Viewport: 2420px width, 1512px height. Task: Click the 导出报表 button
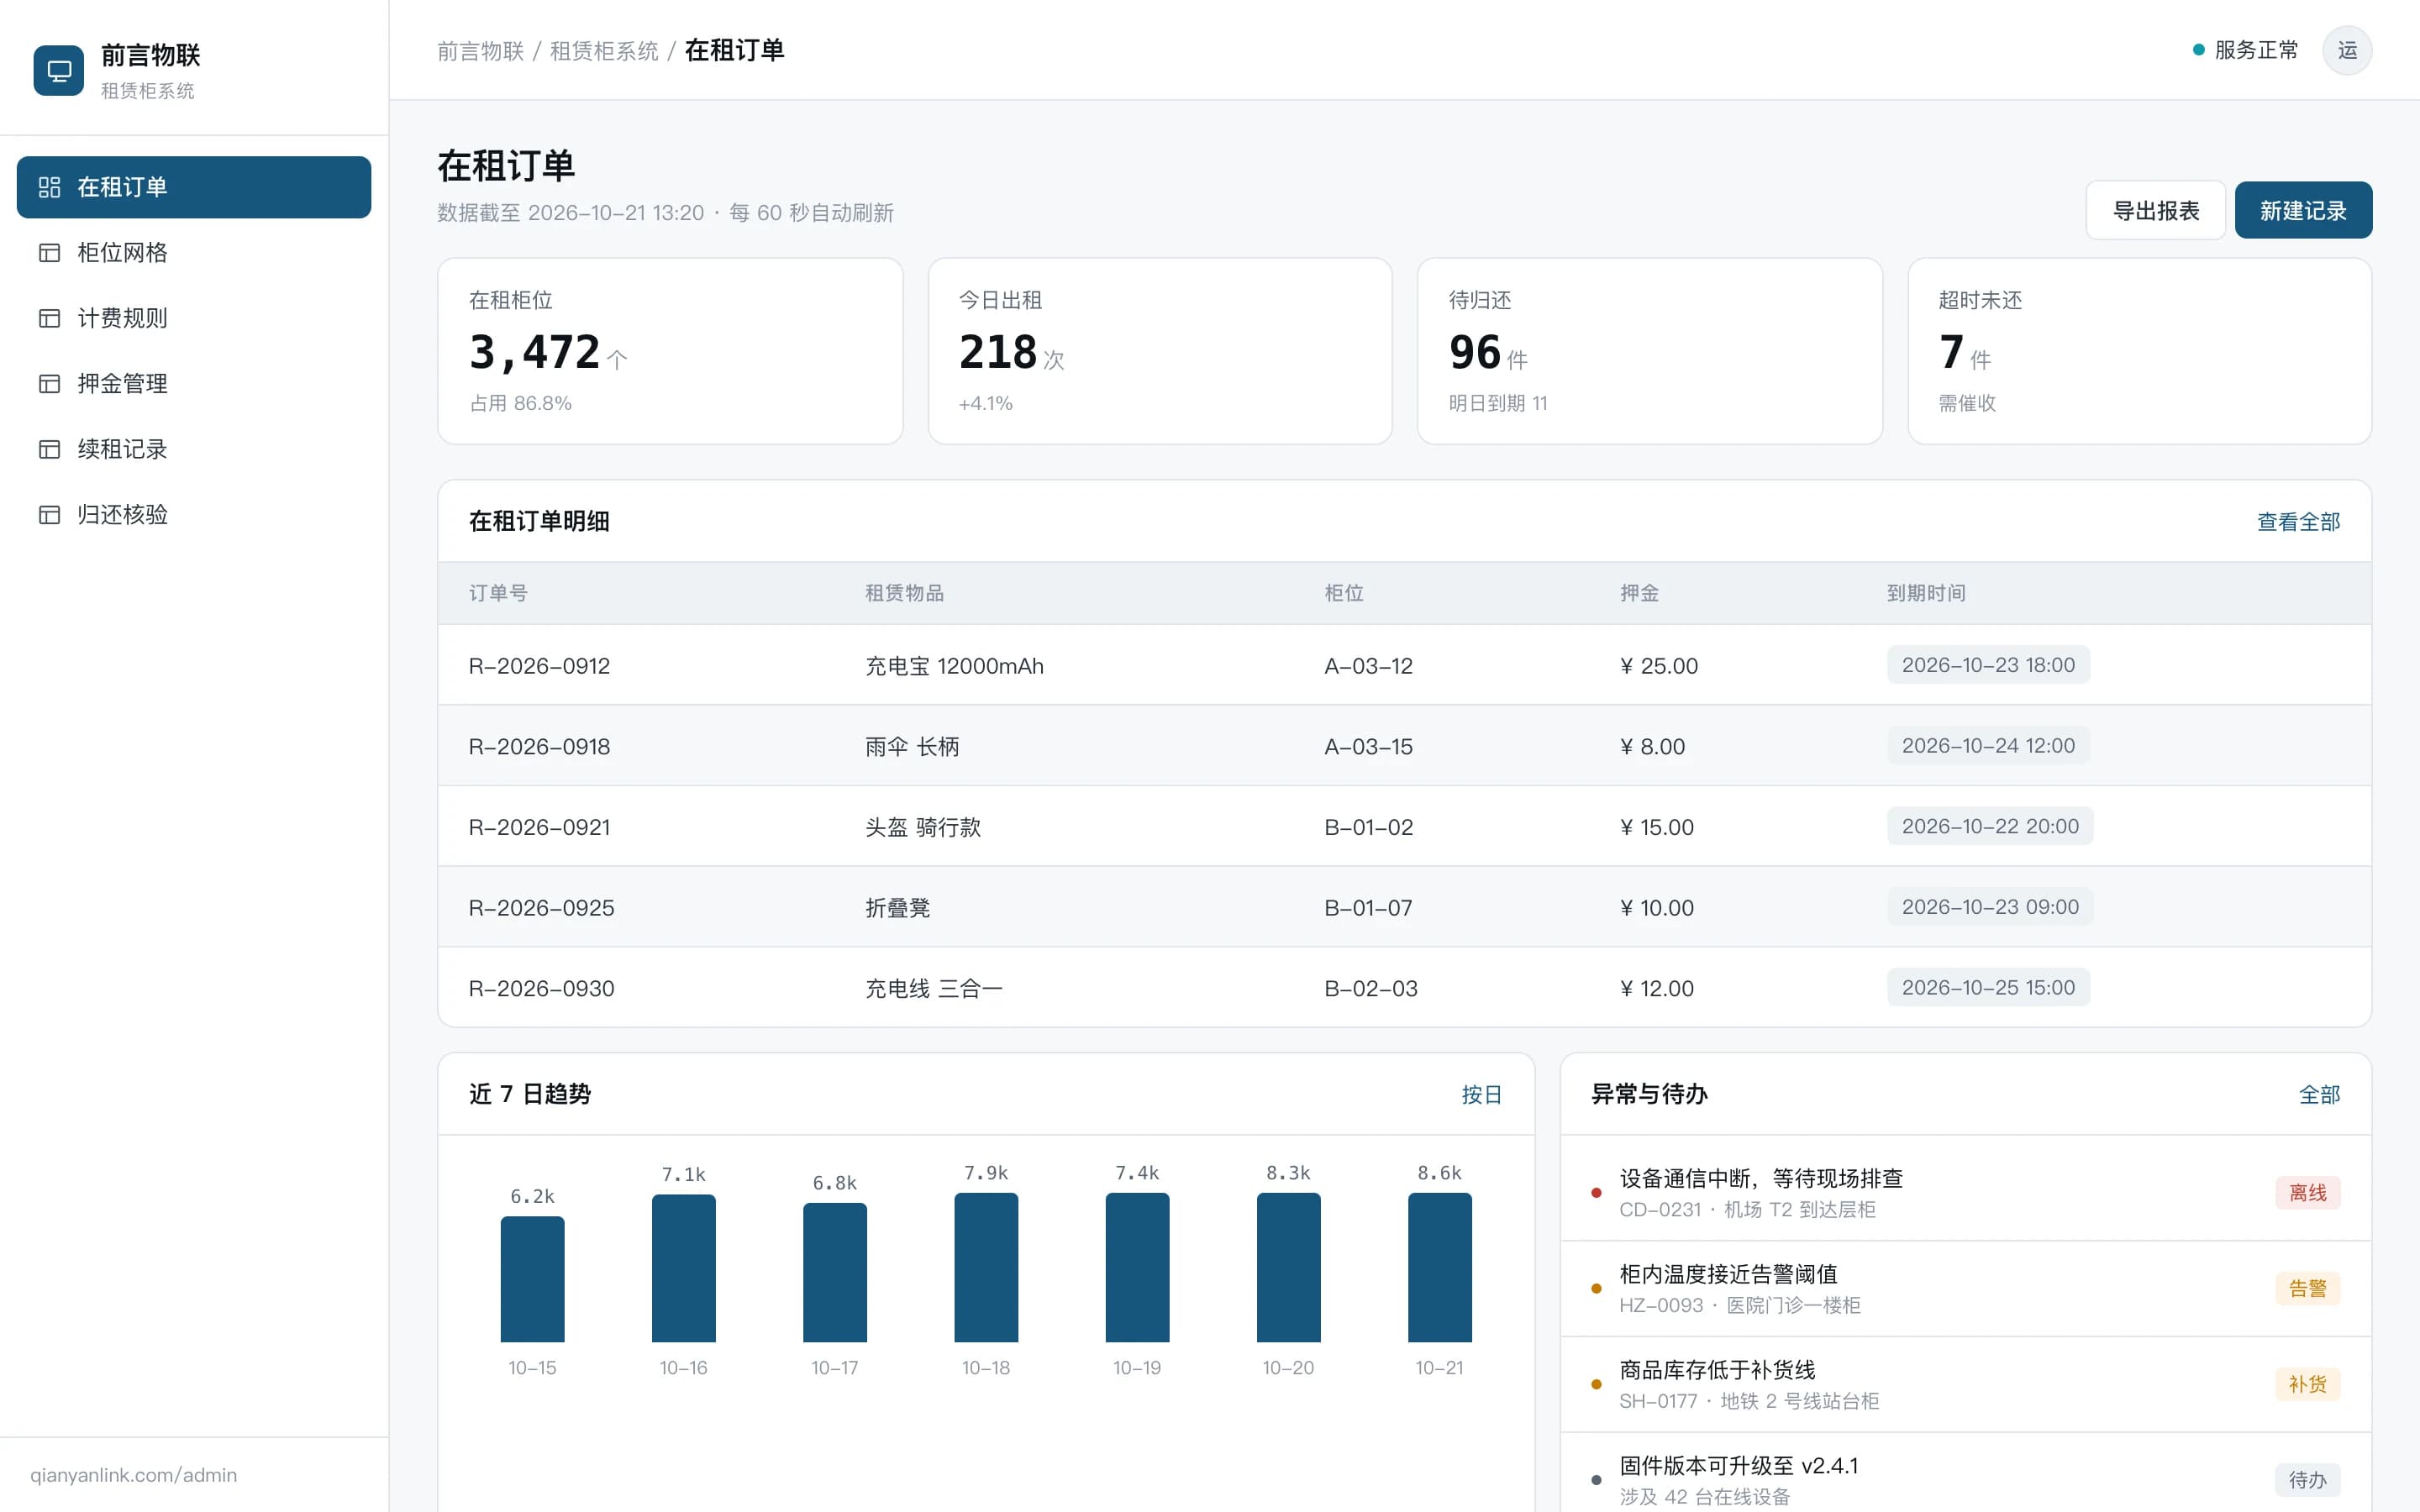2155,210
